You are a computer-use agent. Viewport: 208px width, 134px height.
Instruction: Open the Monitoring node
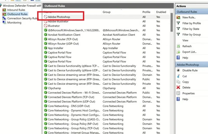pos(14,23)
